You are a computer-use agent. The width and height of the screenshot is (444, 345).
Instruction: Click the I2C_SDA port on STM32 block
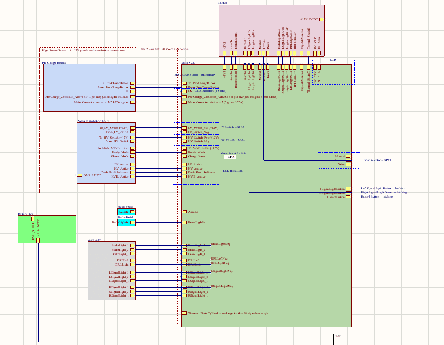319,54
